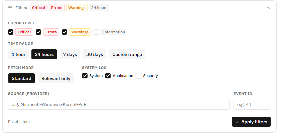Focus the Source (Provider) input field

pyautogui.click(x=119, y=104)
